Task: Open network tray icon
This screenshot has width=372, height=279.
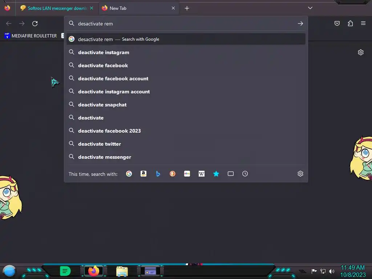Action: pyautogui.click(x=323, y=271)
